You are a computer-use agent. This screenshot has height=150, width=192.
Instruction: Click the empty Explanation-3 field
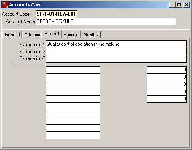tap(116, 58)
